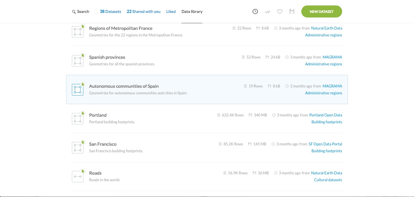The height and width of the screenshot is (197, 414).
Task: Click the activity graph sort icon
Action: (267, 12)
